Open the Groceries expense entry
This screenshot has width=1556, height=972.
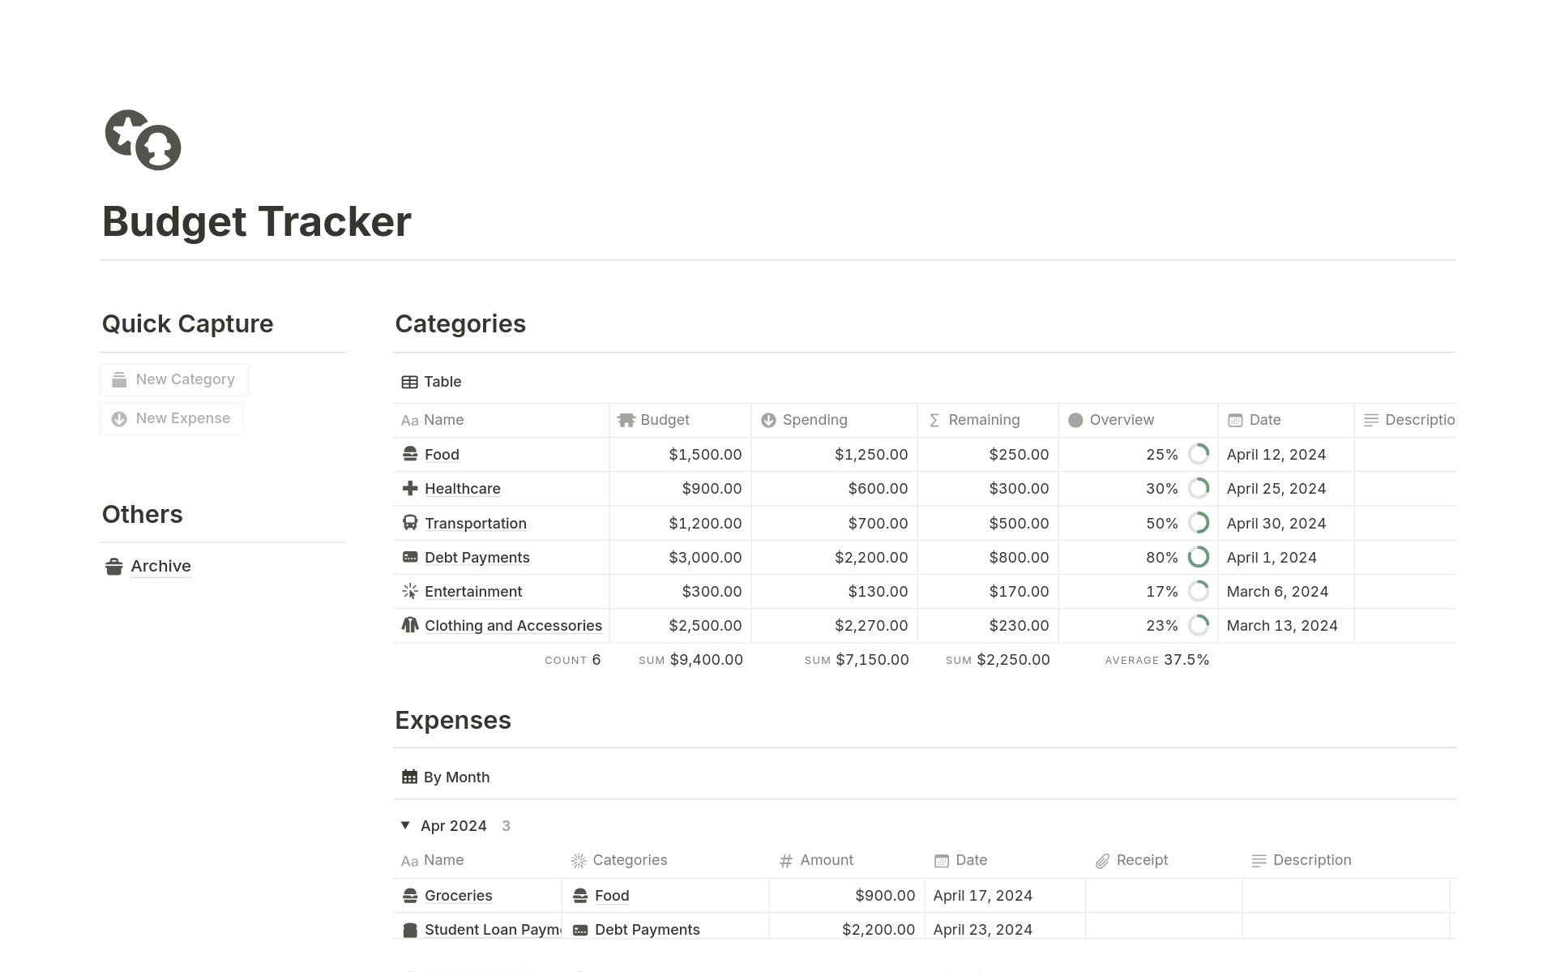tap(458, 896)
